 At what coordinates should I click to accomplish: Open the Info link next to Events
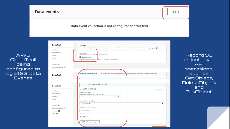pos(88,46)
